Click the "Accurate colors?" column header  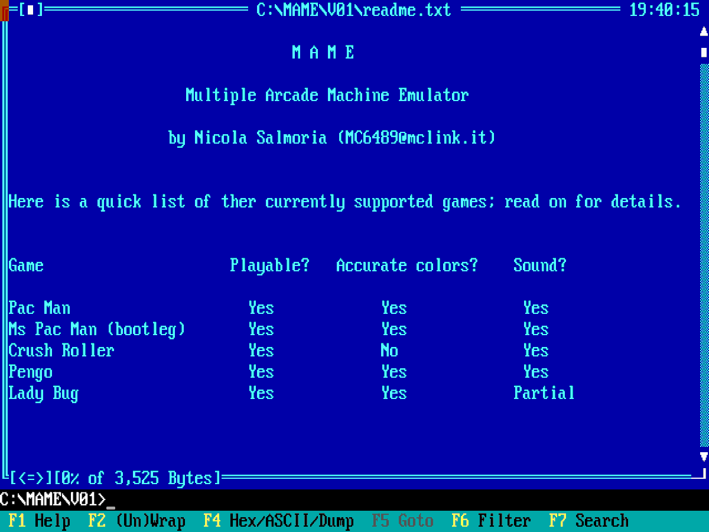pyautogui.click(x=407, y=265)
